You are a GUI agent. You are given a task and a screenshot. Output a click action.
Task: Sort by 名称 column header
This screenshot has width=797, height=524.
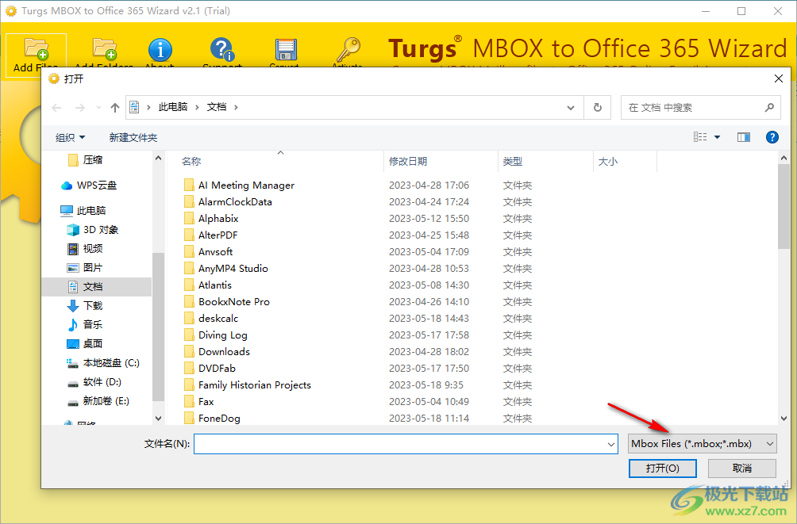[191, 162]
